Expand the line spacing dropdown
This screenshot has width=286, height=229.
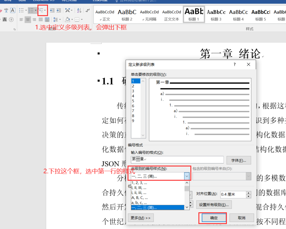coord(60,19)
